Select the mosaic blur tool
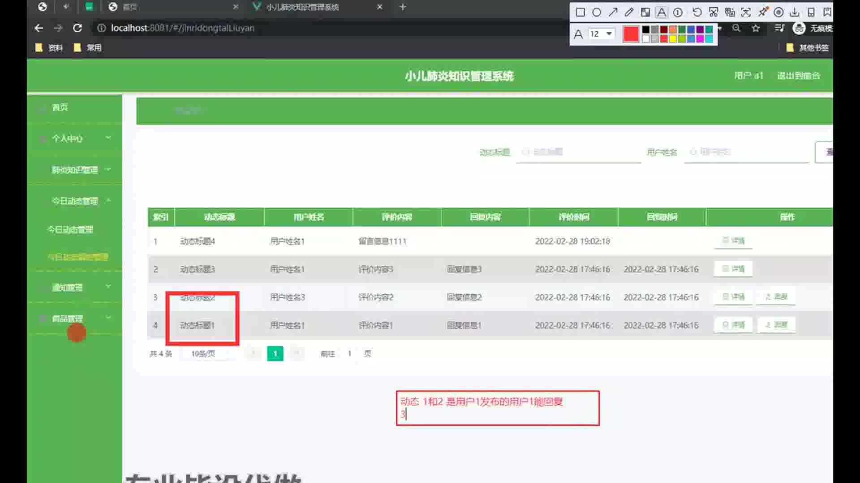The width and height of the screenshot is (860, 483). pyautogui.click(x=645, y=13)
